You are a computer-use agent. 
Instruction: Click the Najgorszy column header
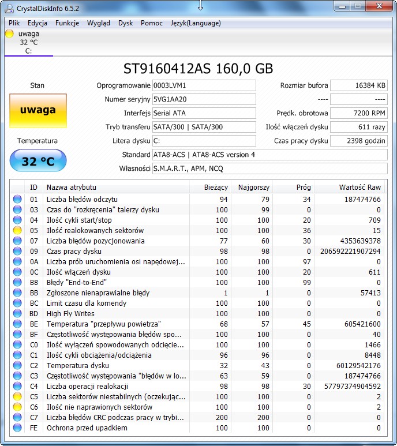pyautogui.click(x=252, y=187)
